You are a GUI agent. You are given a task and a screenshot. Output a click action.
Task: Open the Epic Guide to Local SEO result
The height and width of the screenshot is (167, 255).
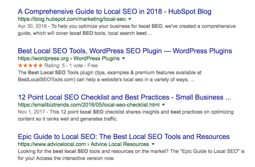(x=124, y=137)
